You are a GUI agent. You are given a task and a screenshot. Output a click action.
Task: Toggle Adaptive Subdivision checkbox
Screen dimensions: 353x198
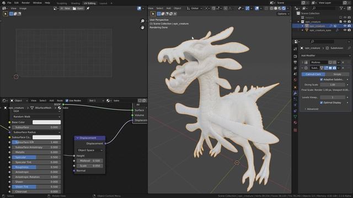click(321, 79)
